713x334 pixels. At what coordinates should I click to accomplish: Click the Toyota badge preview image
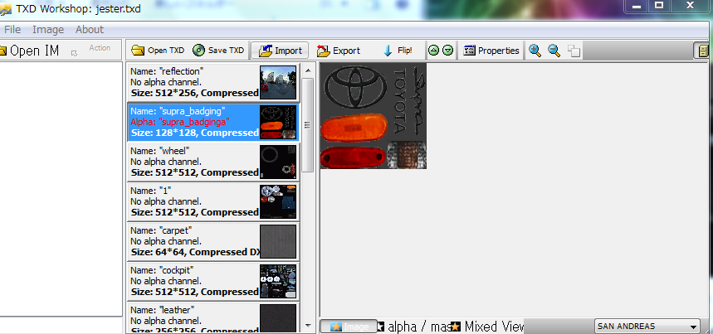[374, 116]
